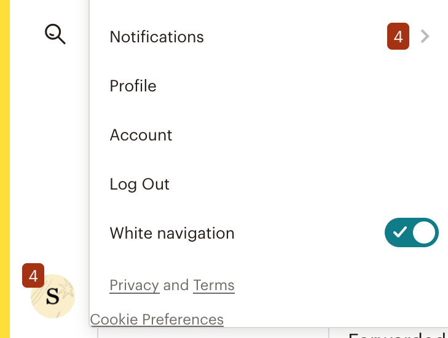Click the red badge on the avatar
The image size is (448, 338).
tap(33, 275)
